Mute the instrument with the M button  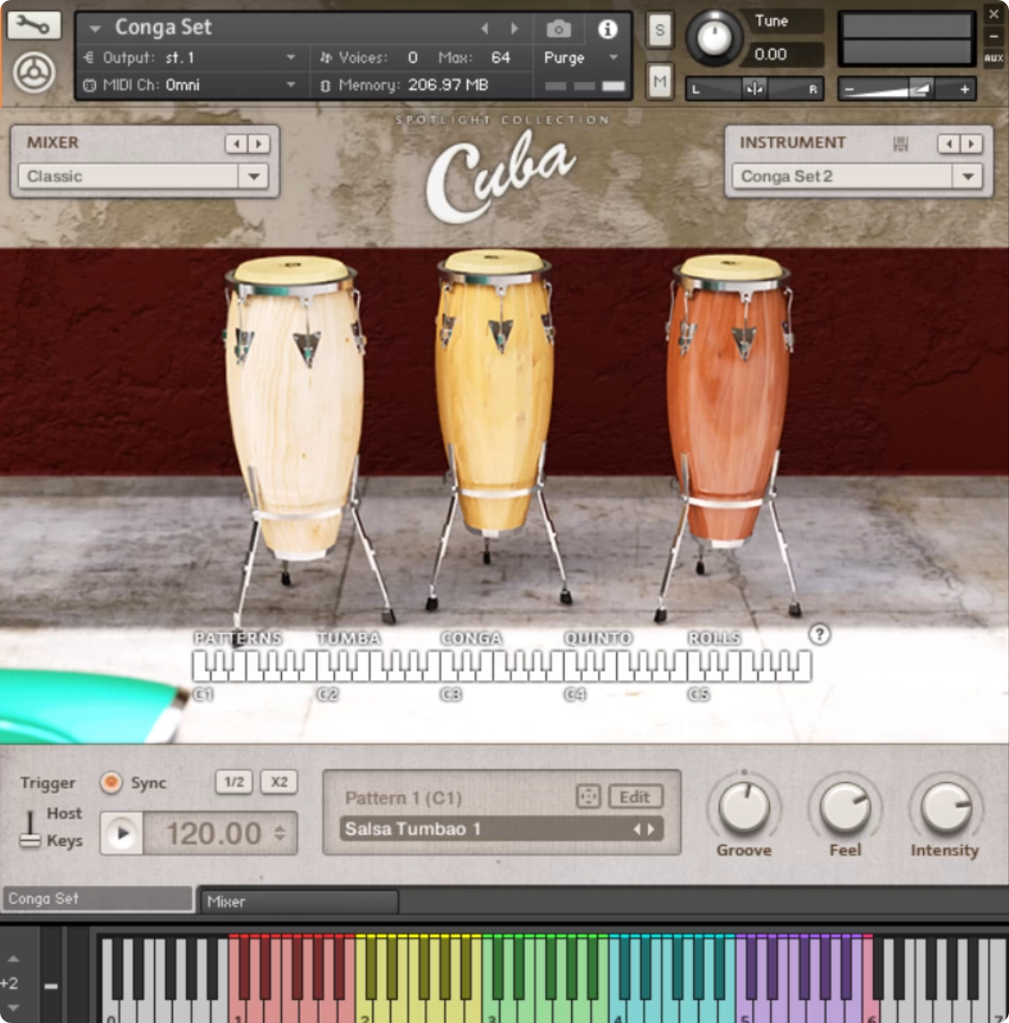(x=660, y=81)
